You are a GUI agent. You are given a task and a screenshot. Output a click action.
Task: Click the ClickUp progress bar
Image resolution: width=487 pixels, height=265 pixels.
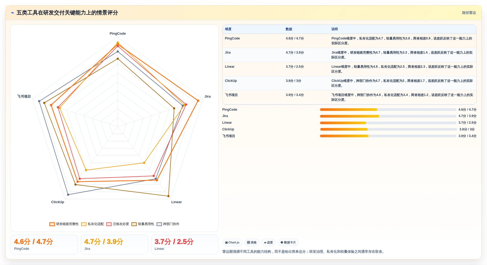(389, 129)
